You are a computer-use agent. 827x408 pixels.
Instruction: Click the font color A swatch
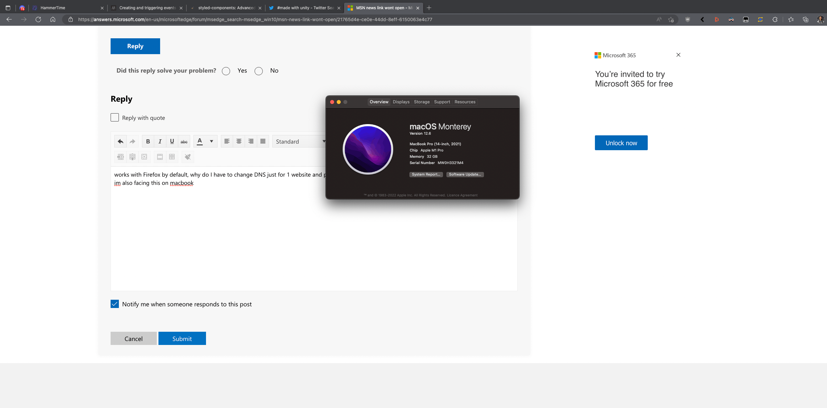(x=200, y=141)
